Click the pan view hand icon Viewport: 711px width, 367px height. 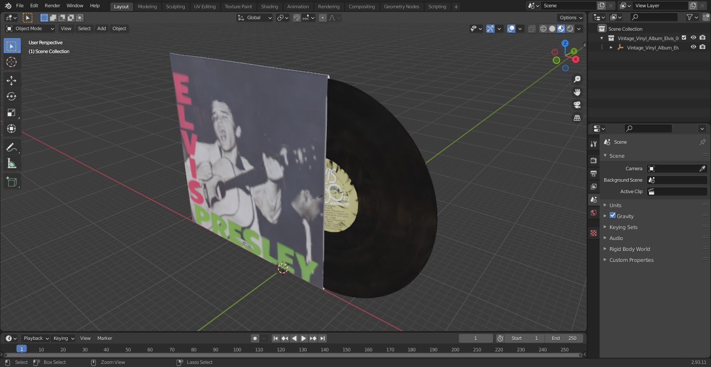[577, 92]
